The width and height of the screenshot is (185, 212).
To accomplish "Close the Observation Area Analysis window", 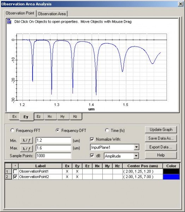I will pyautogui.click(x=180, y=4).
